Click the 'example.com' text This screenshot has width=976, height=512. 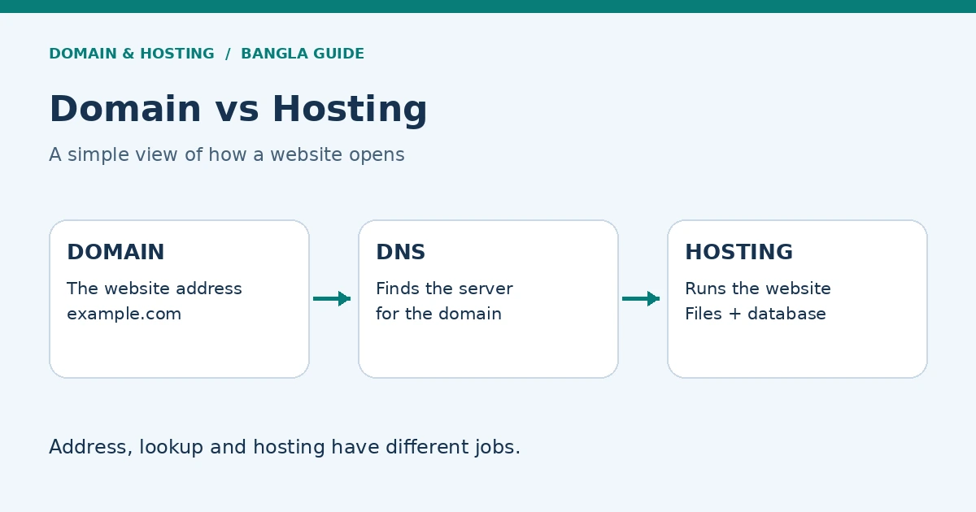coord(124,314)
